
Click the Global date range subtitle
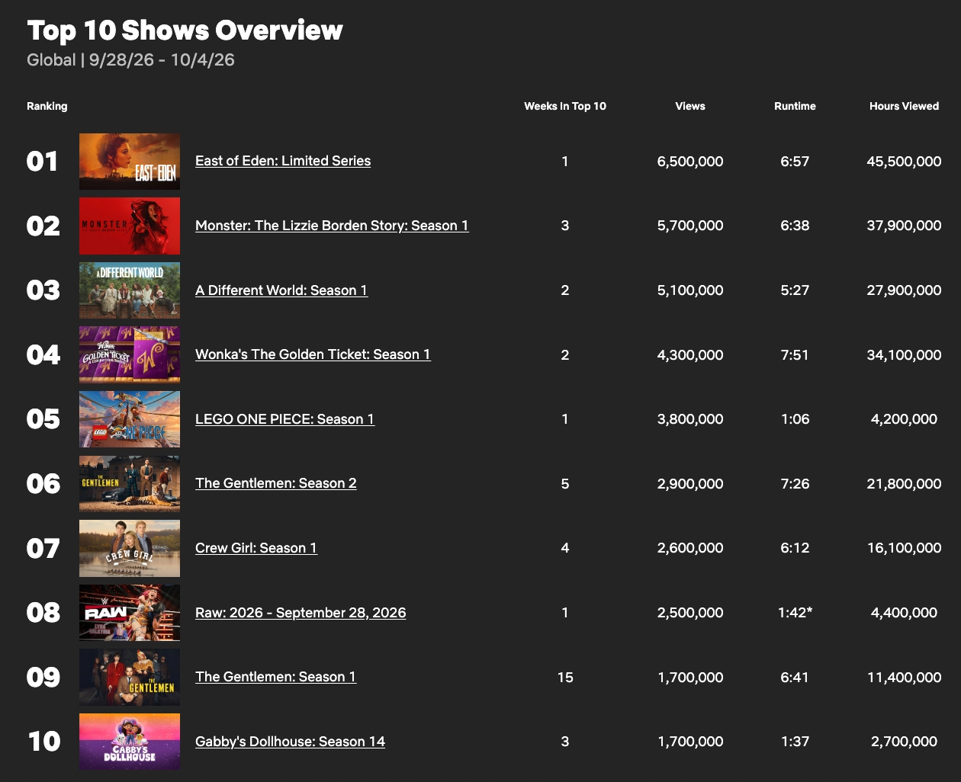pos(130,60)
